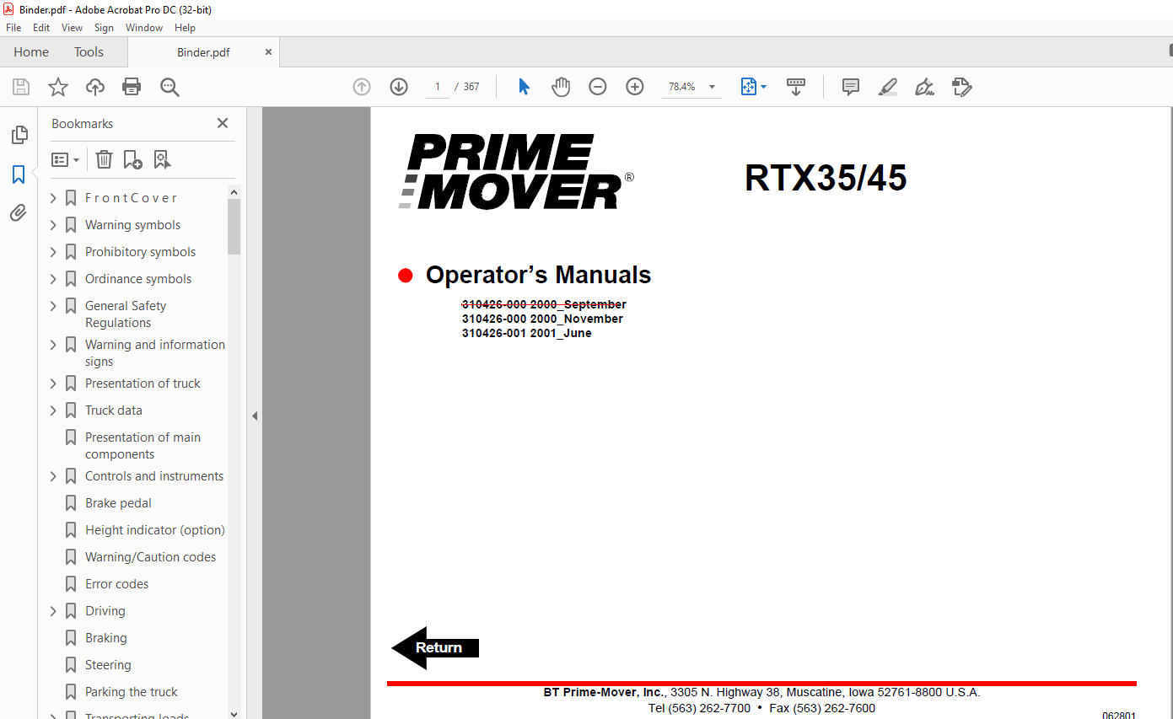Click the Save file icon
Image resolution: width=1173 pixels, height=719 pixels.
coord(21,87)
